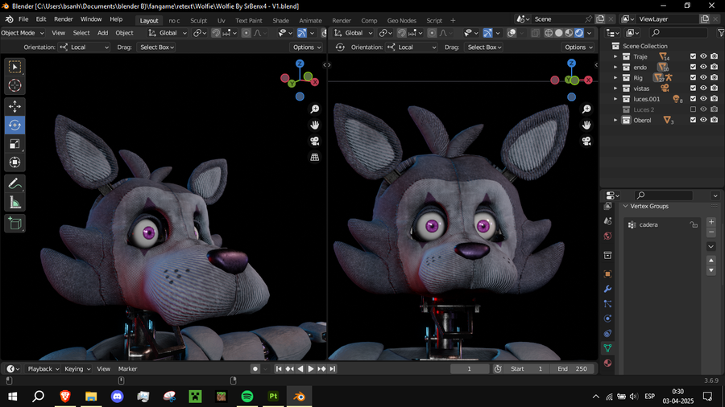The image size is (725, 407).
Task: Toggle the Rig collection checkbox
Action: 693,77
